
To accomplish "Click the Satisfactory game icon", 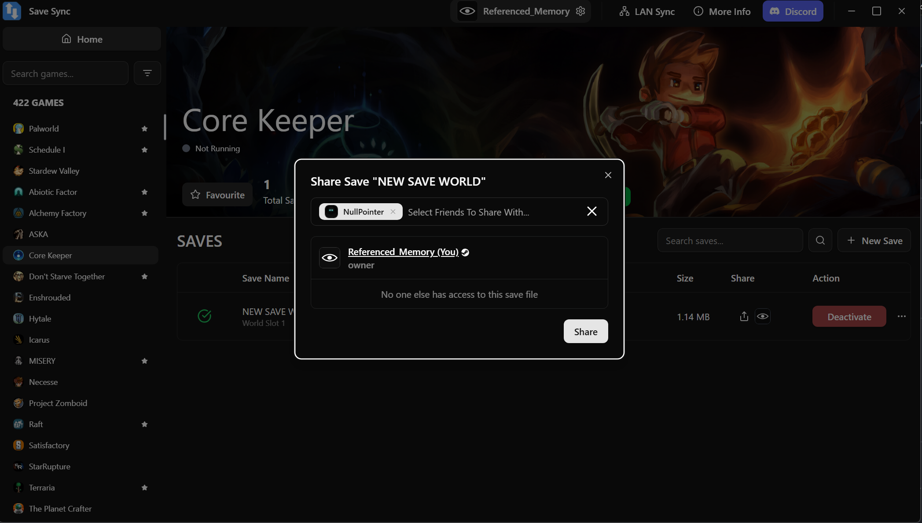I will point(18,445).
